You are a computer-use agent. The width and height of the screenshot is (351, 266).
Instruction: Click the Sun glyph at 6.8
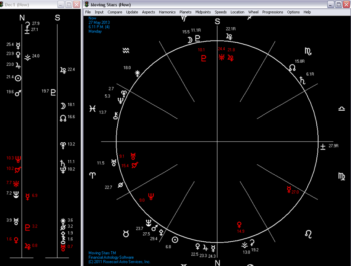coord(175,240)
